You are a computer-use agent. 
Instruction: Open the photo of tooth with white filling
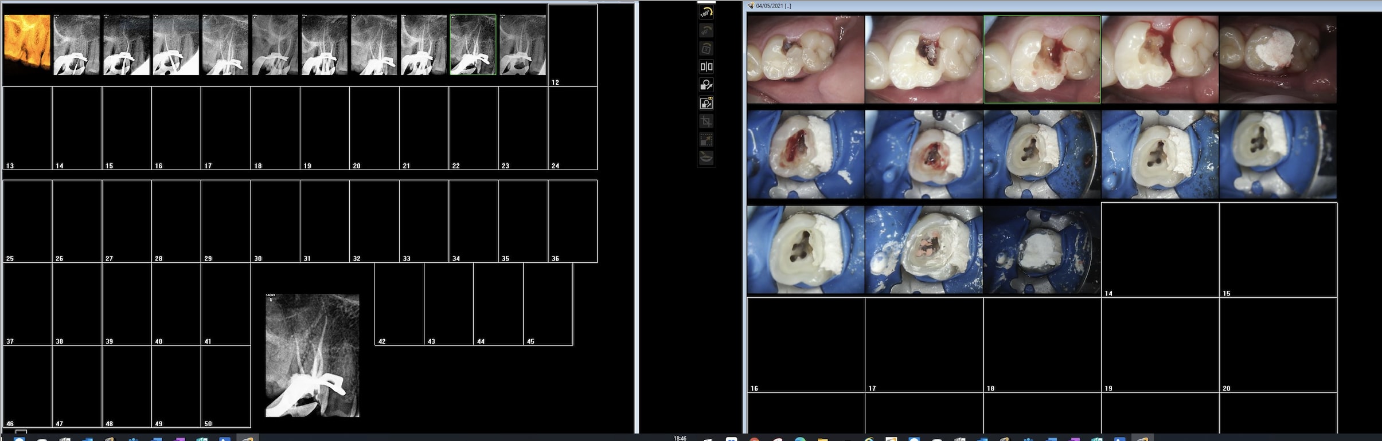[1278, 59]
